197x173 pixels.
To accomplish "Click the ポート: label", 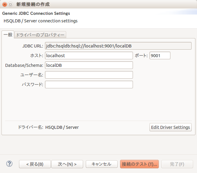I will point(141,56).
